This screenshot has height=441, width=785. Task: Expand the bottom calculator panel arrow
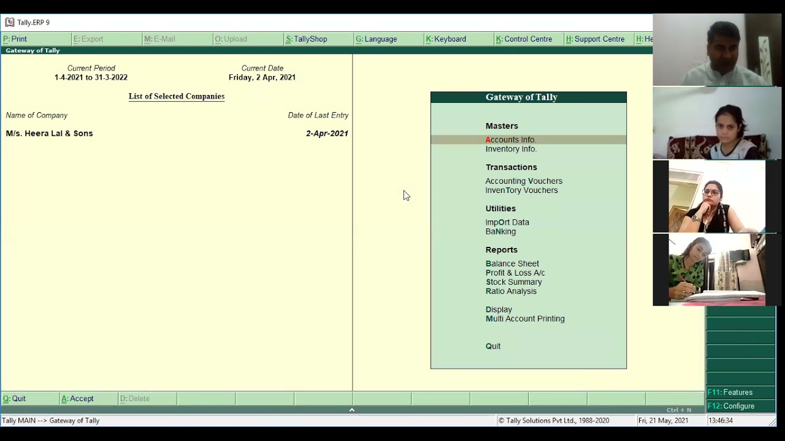[x=352, y=410]
